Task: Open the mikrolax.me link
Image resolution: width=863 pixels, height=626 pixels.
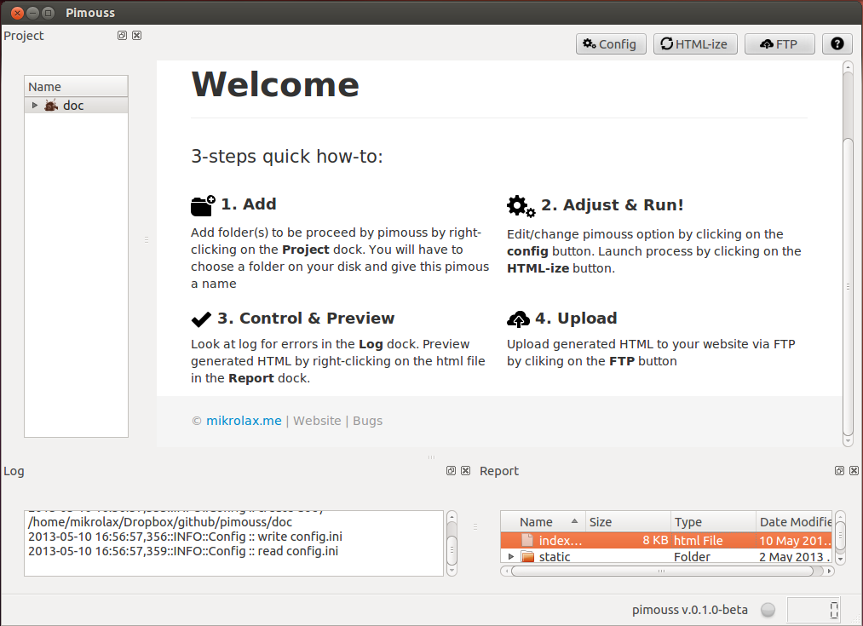Action: point(243,421)
